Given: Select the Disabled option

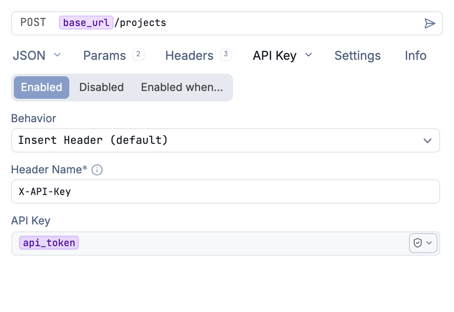Looking at the screenshot, I should click(102, 88).
